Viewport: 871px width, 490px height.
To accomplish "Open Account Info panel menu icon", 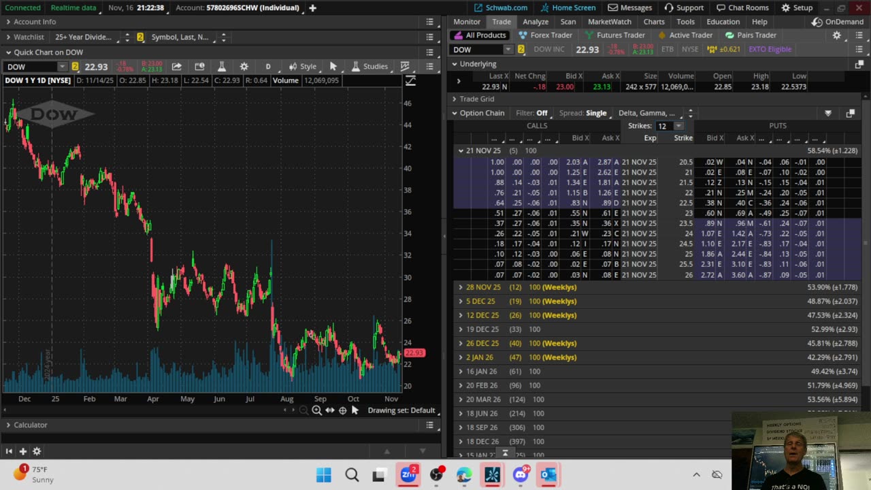I will tap(430, 22).
